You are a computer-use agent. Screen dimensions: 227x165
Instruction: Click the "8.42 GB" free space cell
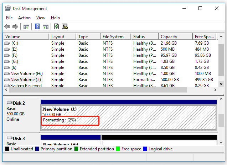[x=202, y=67]
